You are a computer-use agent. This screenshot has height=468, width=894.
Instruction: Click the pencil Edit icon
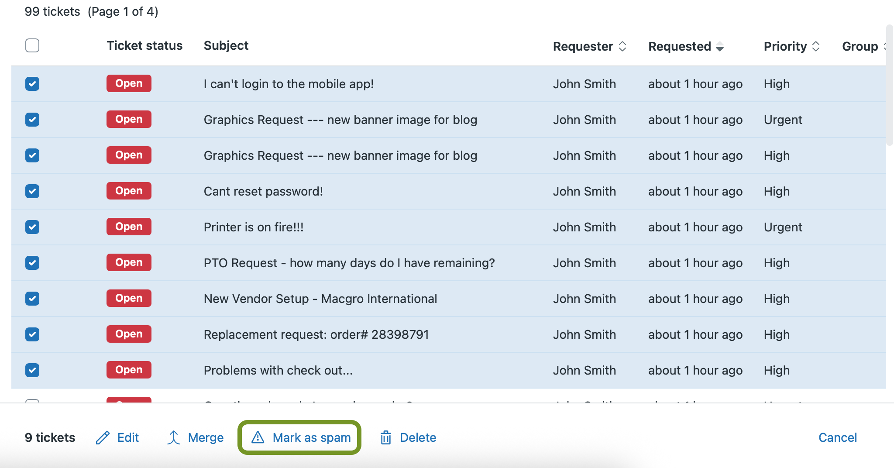coord(103,437)
